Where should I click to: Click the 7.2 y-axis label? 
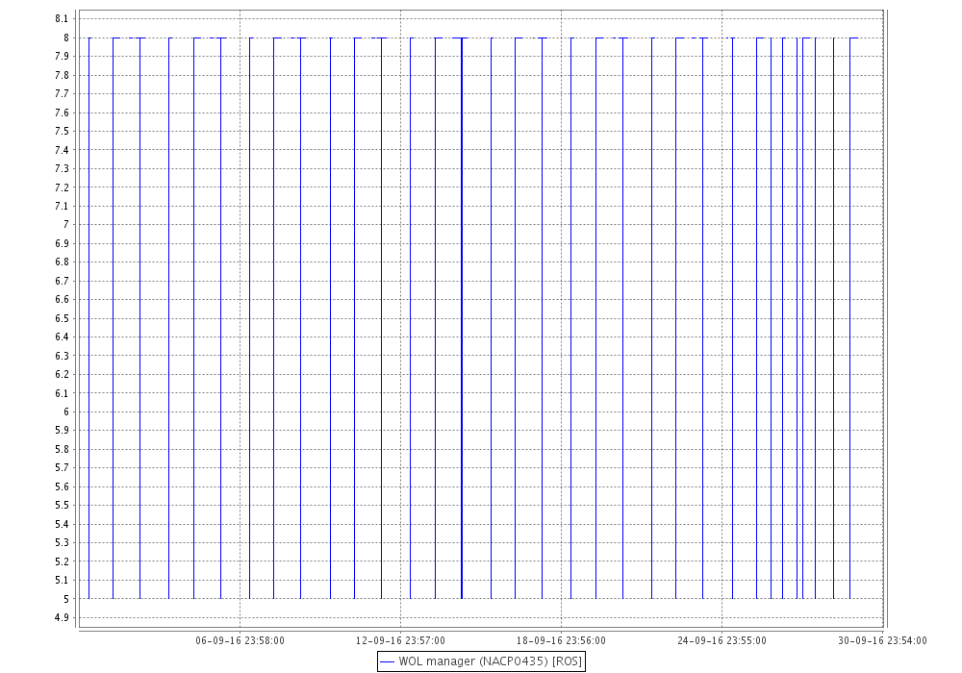62,187
